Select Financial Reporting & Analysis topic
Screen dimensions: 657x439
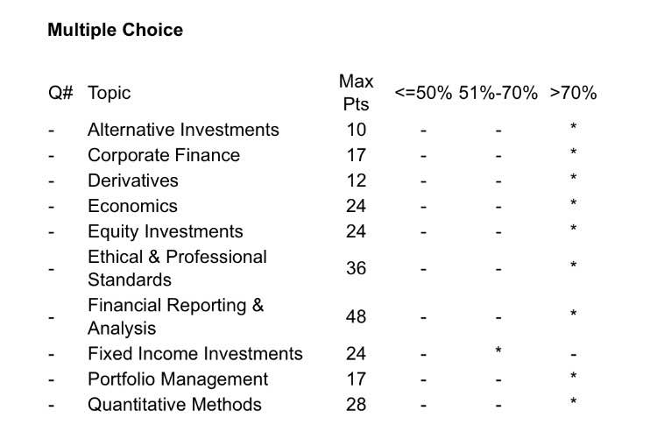coord(175,316)
